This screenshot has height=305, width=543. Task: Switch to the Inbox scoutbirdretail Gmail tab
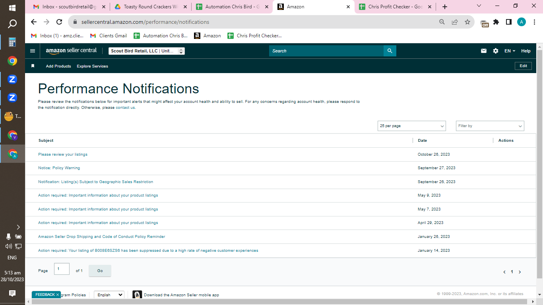click(x=69, y=7)
